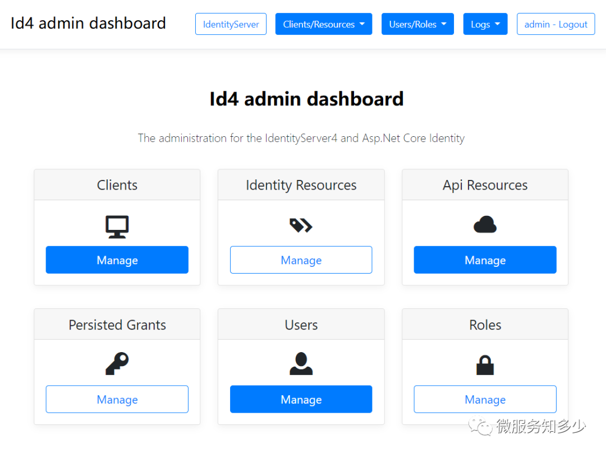This screenshot has height=453, width=606.
Task: Log out via admin - Logout
Action: click(x=555, y=24)
